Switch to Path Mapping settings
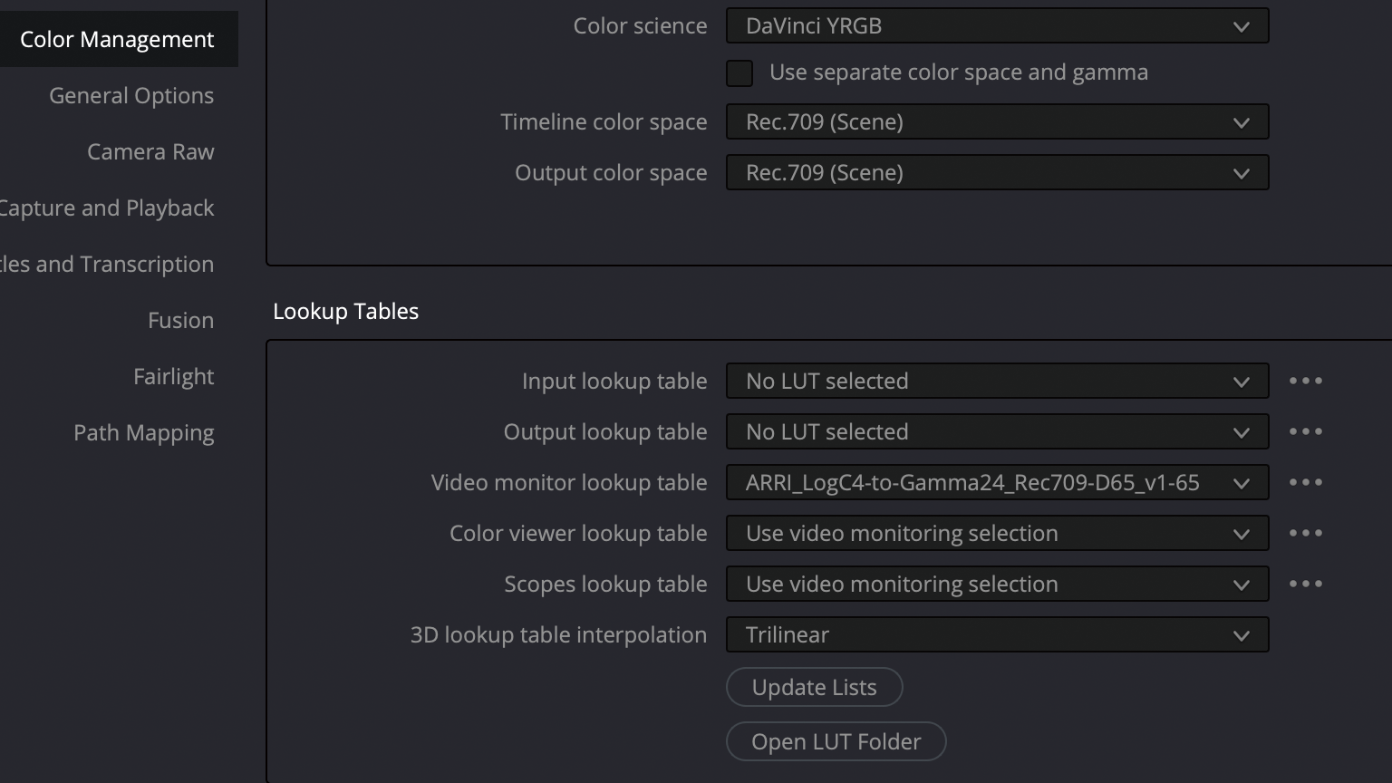 (x=143, y=433)
